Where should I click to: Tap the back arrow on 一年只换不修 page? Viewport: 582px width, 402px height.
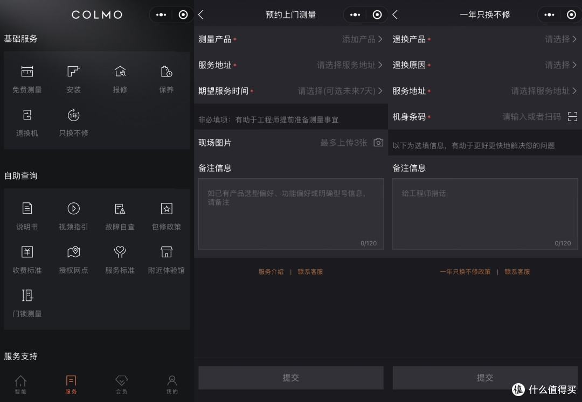(394, 15)
